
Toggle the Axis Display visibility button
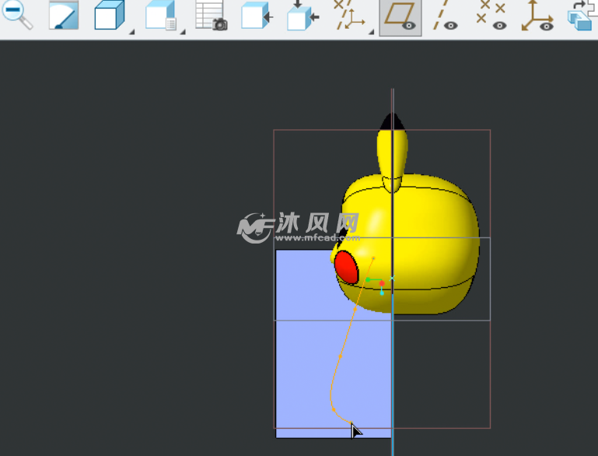(445, 16)
